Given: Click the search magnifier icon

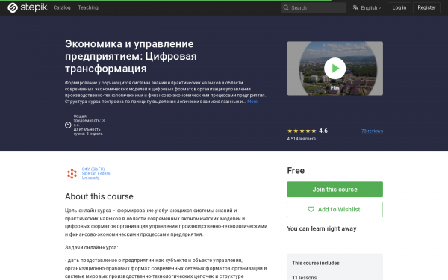Looking at the screenshot, I should 286,7.
